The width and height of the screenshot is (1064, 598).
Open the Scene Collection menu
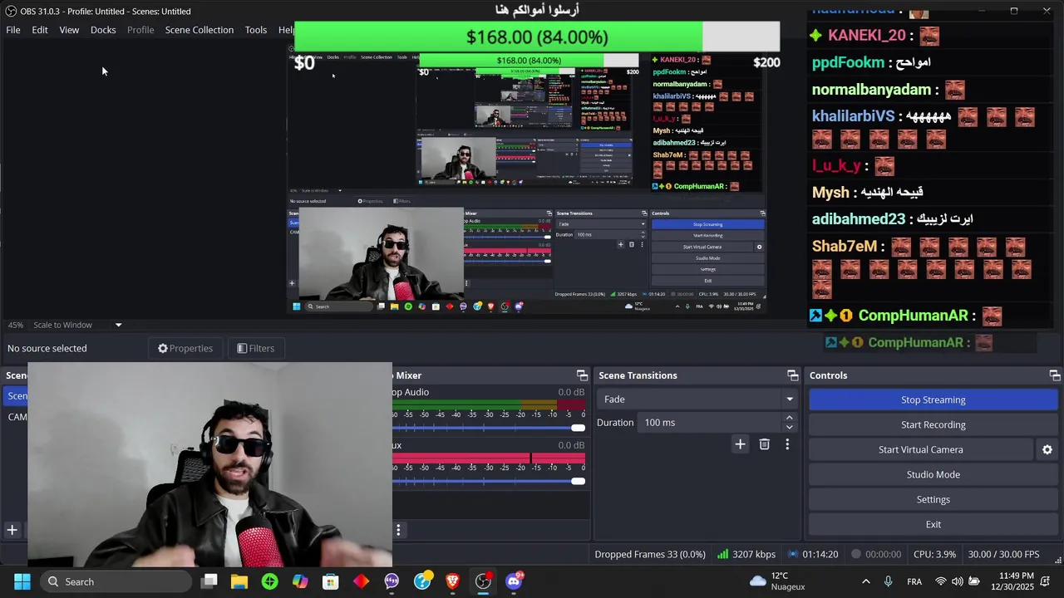(199, 30)
